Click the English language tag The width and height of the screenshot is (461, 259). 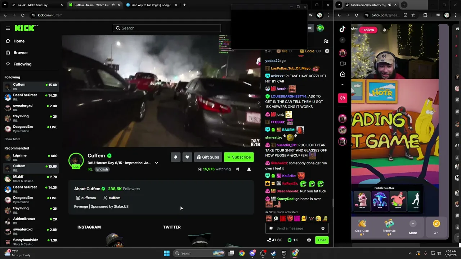102,169
